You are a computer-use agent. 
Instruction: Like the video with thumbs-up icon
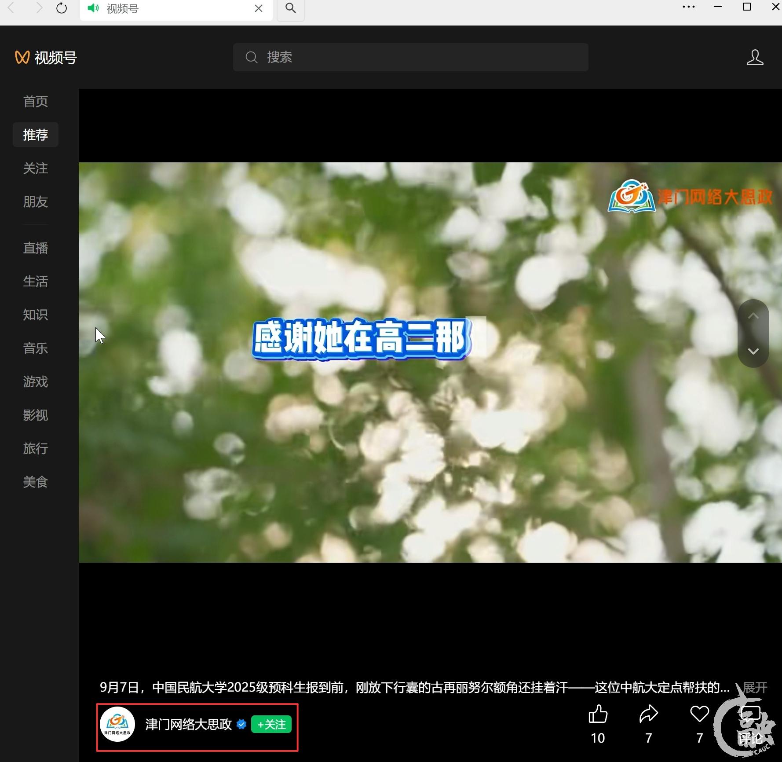[x=598, y=714]
